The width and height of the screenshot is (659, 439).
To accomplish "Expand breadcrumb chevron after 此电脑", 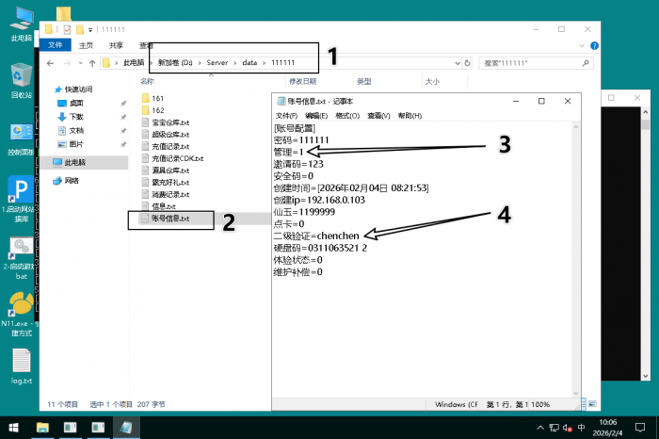I will pos(152,63).
